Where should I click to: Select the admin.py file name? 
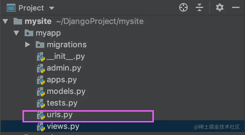pyautogui.click(x=64, y=68)
